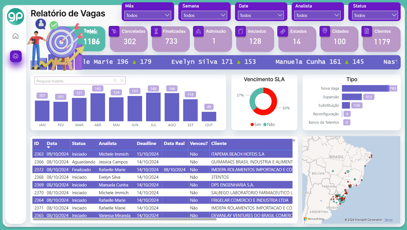This screenshot has width=407, height=230.
Task: Click the home icon in the sidebar
Action: pyautogui.click(x=16, y=36)
